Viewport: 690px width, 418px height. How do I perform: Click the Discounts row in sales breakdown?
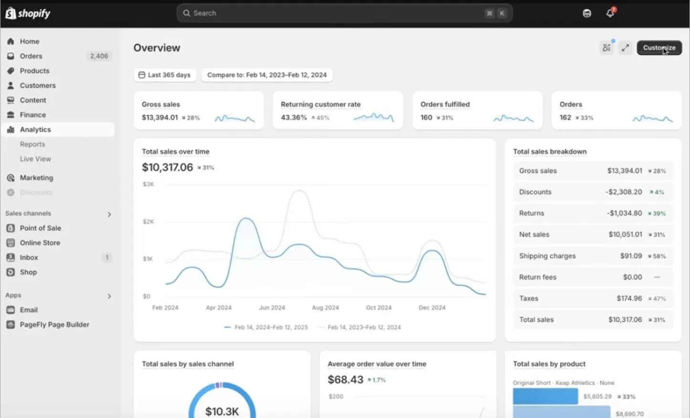click(x=593, y=192)
